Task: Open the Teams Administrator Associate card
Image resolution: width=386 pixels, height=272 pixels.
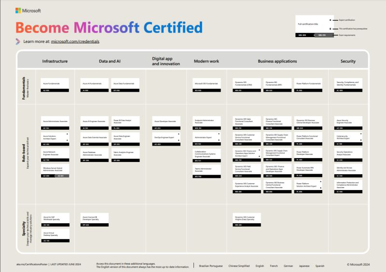Action: 207,171
